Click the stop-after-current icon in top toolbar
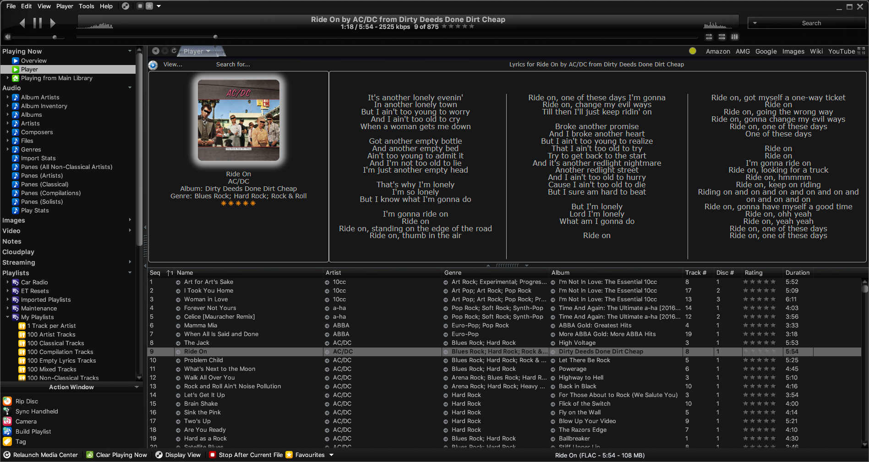Viewport: 869px width, 462px height. pyautogui.click(x=140, y=6)
